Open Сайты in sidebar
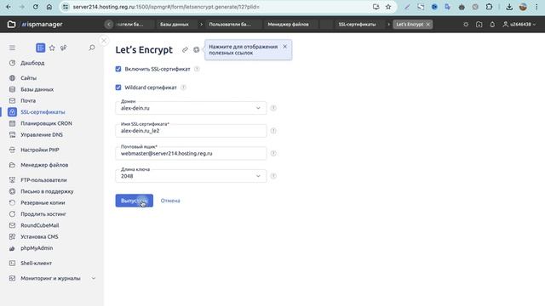This screenshot has width=545, height=306. coord(28,78)
